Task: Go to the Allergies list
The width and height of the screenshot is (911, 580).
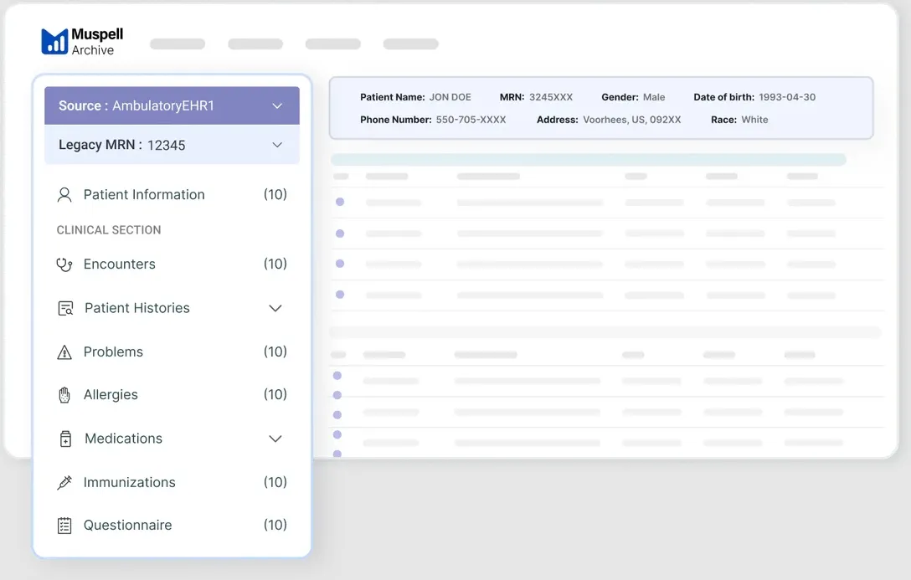Action: click(x=111, y=395)
